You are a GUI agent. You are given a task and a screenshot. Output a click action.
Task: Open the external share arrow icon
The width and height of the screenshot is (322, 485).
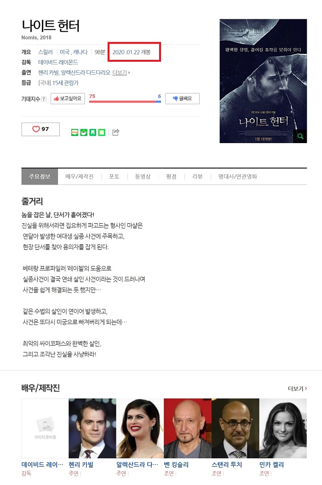[x=115, y=133]
